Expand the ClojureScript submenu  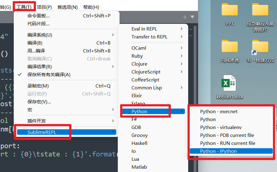pyautogui.click(x=153, y=72)
